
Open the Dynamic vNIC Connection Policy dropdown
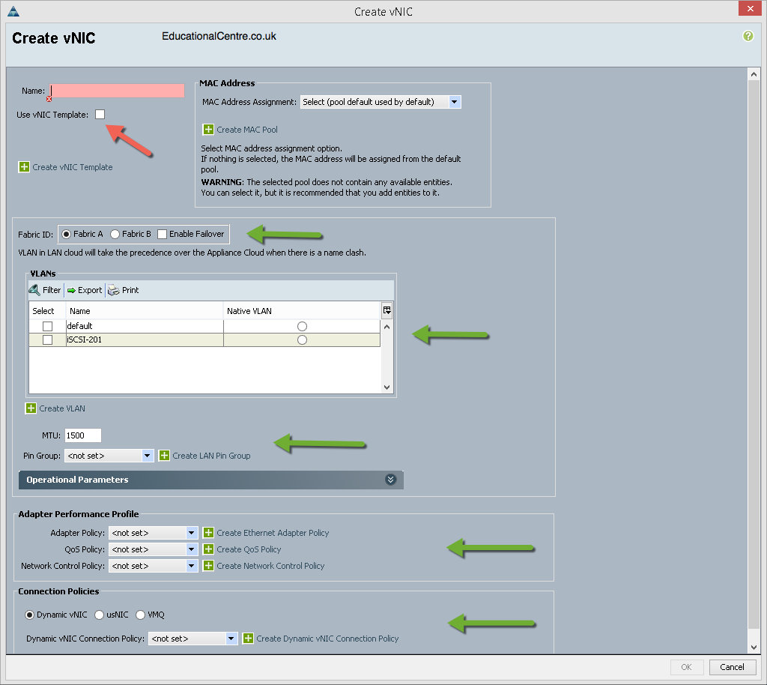pyautogui.click(x=192, y=639)
